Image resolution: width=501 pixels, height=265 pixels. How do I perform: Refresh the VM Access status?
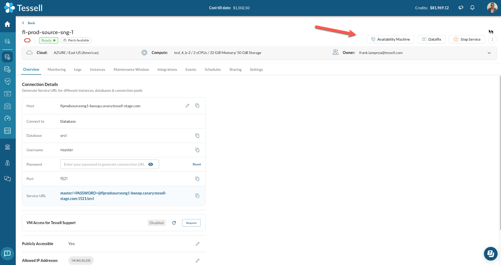(174, 223)
